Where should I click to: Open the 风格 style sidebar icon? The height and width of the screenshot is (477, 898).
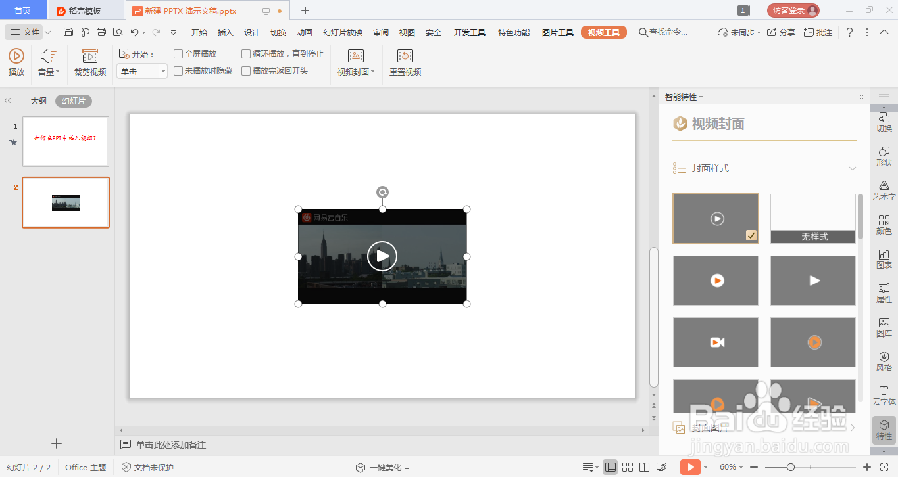(x=884, y=361)
